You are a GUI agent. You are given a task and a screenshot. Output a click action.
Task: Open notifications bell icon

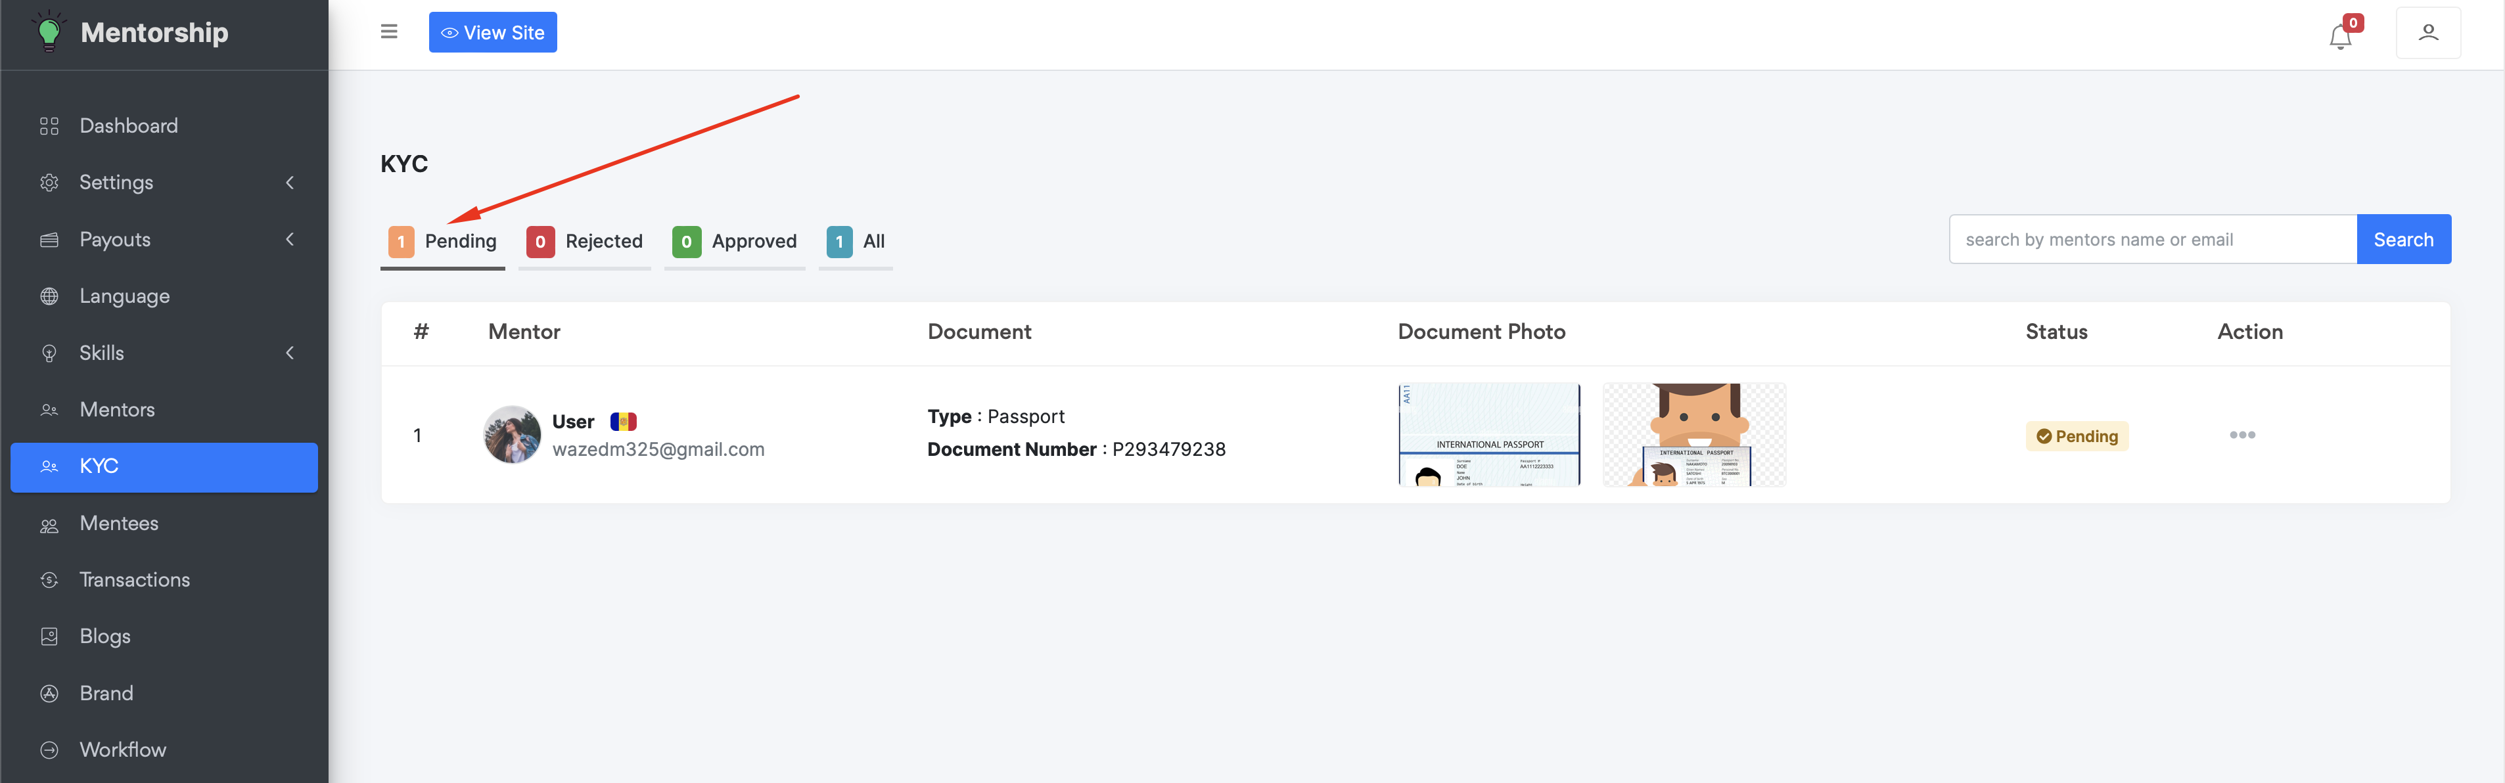pos(2339,37)
